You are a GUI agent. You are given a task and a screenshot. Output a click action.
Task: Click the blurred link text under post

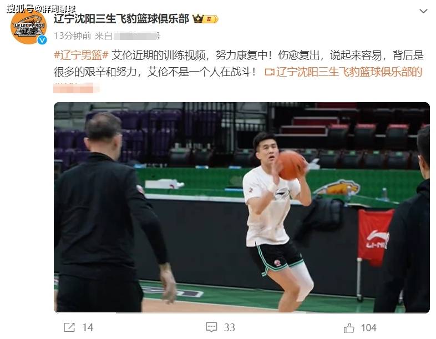pos(76,88)
